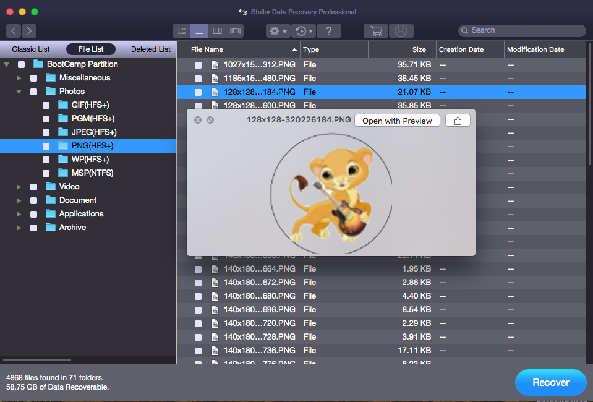593x402 pixels.
Task: Click the file icon of 1185x15...480.PNG
Action: pos(215,79)
